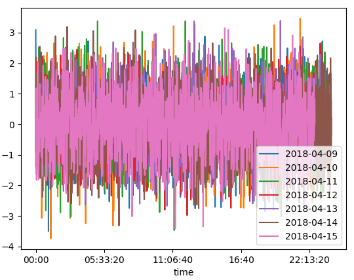354x280 pixels.
Task: Click the purple line swatch for 2018-04-13
Action: tap(269, 209)
